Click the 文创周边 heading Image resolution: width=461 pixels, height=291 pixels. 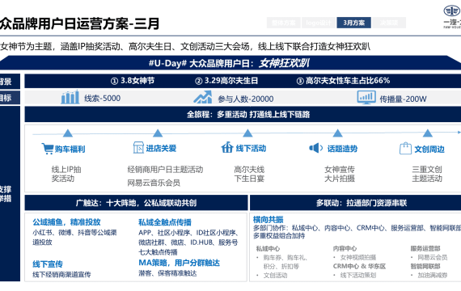point(429,150)
